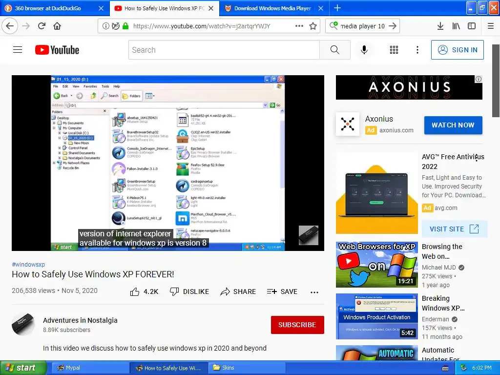Open Web Browsers for XP video thumbnail

(x=376, y=264)
